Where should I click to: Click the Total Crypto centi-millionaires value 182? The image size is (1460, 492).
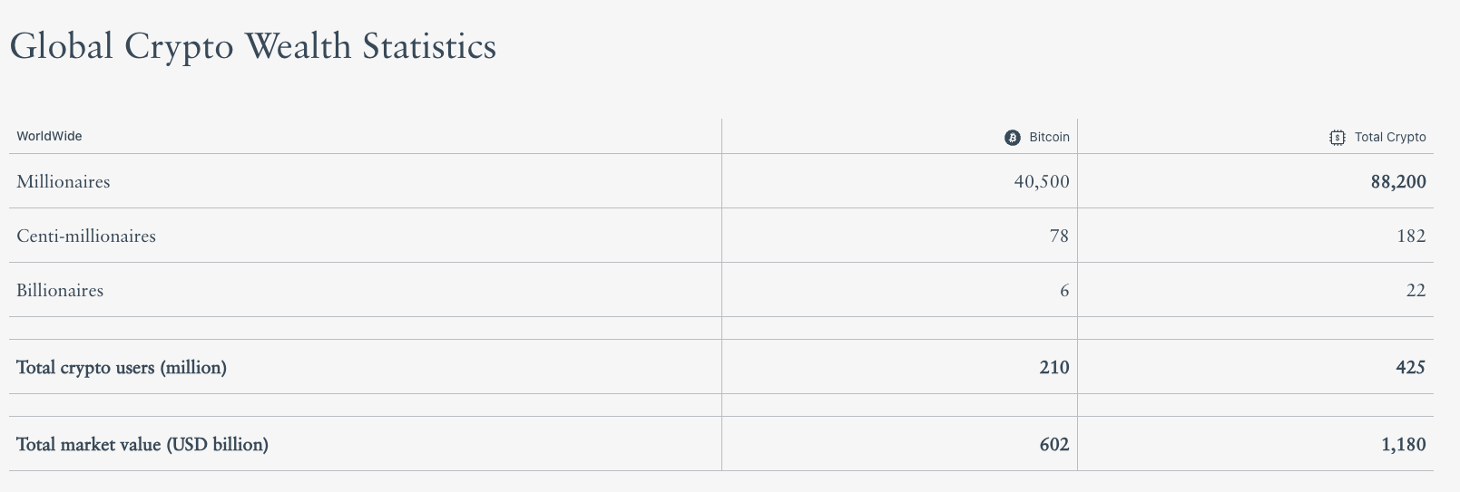1411,236
